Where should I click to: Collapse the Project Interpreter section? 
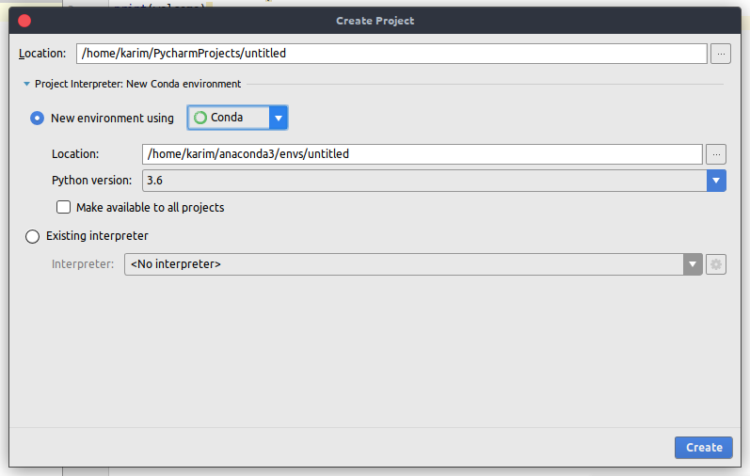pyautogui.click(x=26, y=84)
